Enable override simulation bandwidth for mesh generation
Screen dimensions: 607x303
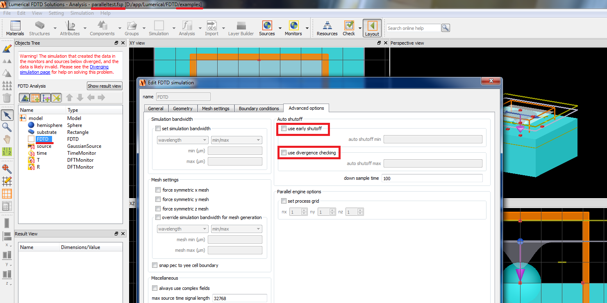pos(158,217)
